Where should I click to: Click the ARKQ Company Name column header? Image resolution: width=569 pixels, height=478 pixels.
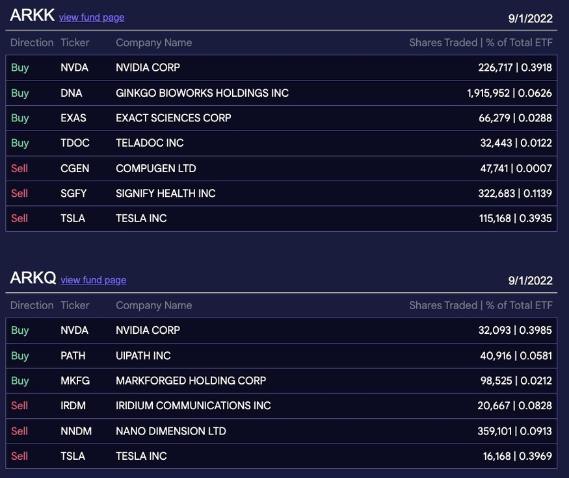(154, 305)
